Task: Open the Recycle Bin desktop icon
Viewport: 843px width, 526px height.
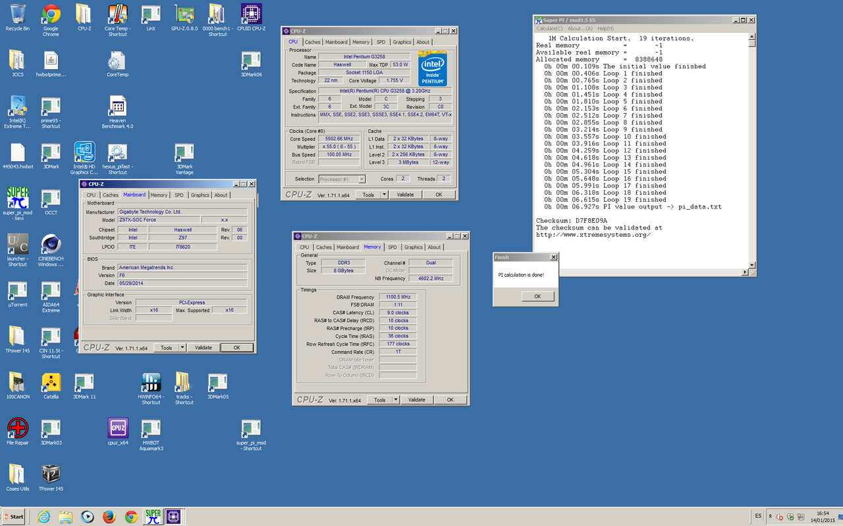Action: (x=18, y=18)
